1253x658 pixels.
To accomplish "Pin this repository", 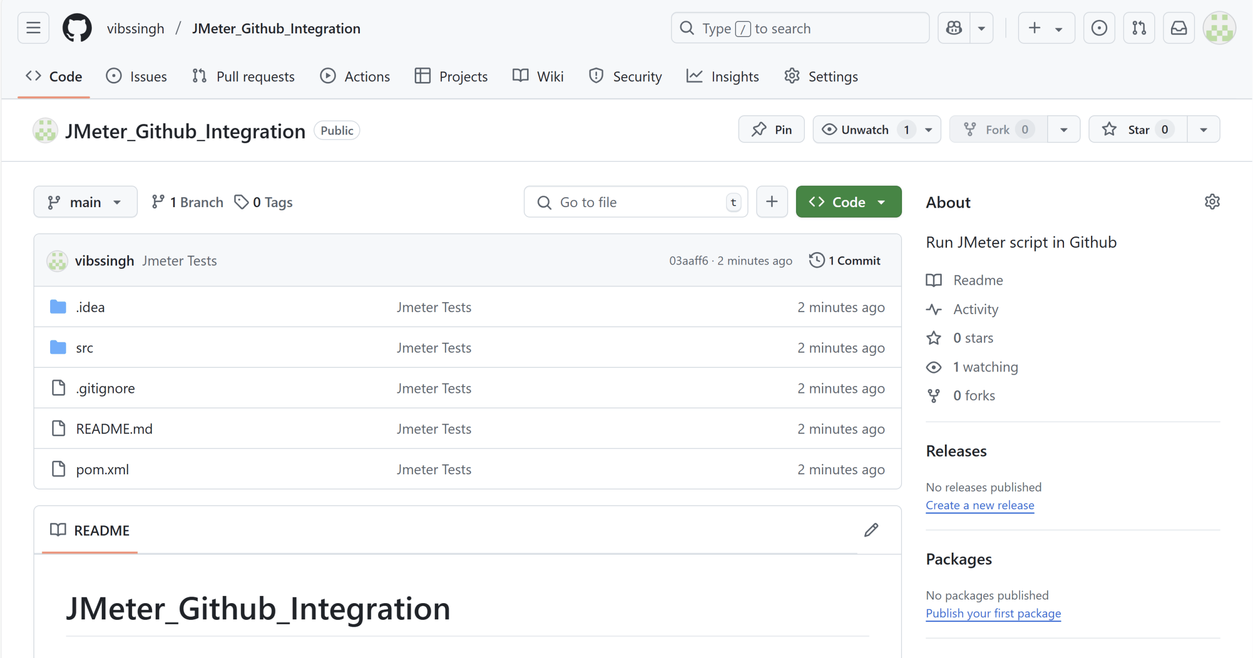I will (x=771, y=129).
